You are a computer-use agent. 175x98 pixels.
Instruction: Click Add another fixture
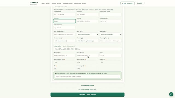tap(87, 85)
